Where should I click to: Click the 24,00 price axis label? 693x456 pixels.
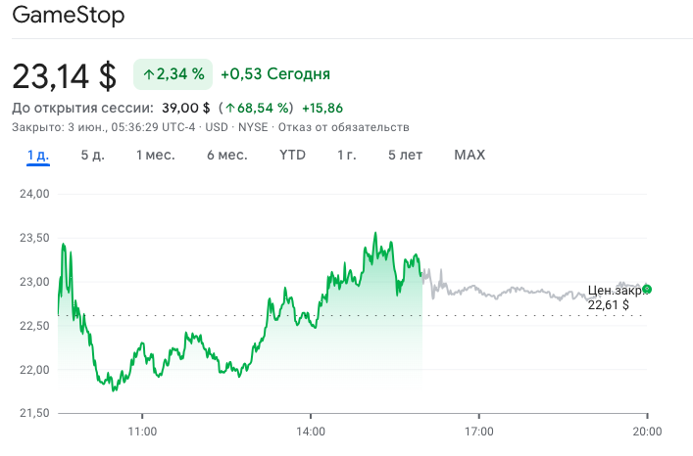point(34,194)
